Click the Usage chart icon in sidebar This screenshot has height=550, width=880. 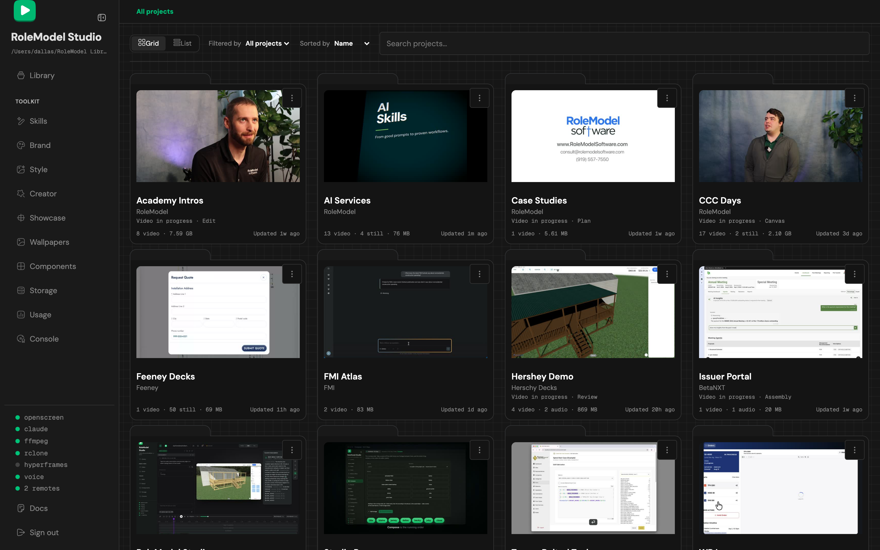21,315
